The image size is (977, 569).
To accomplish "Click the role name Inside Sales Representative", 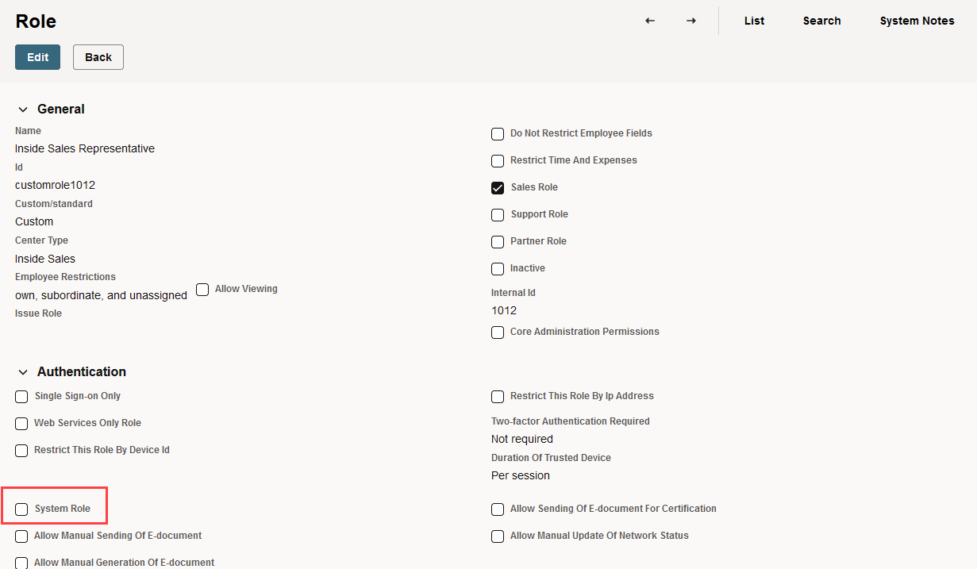I will click(85, 148).
